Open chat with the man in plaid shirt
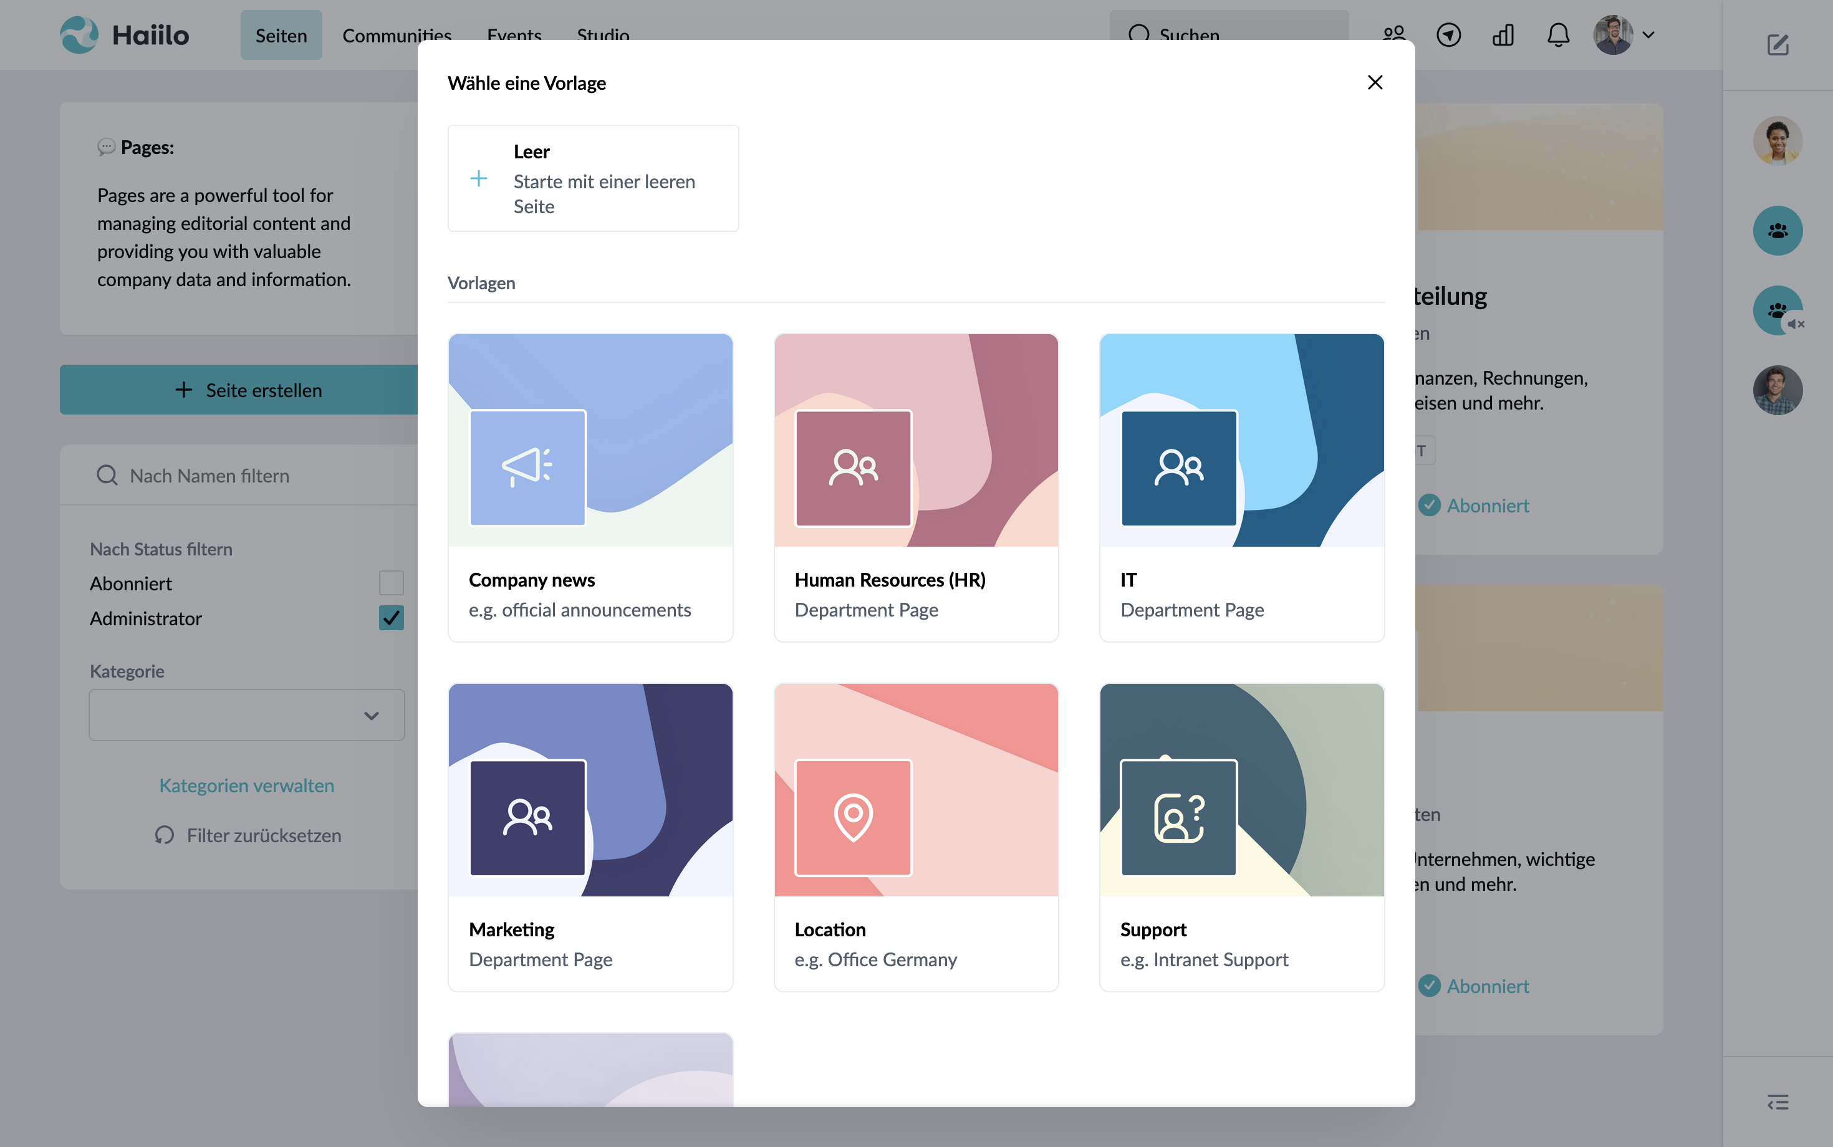The width and height of the screenshot is (1833, 1147). tap(1778, 390)
